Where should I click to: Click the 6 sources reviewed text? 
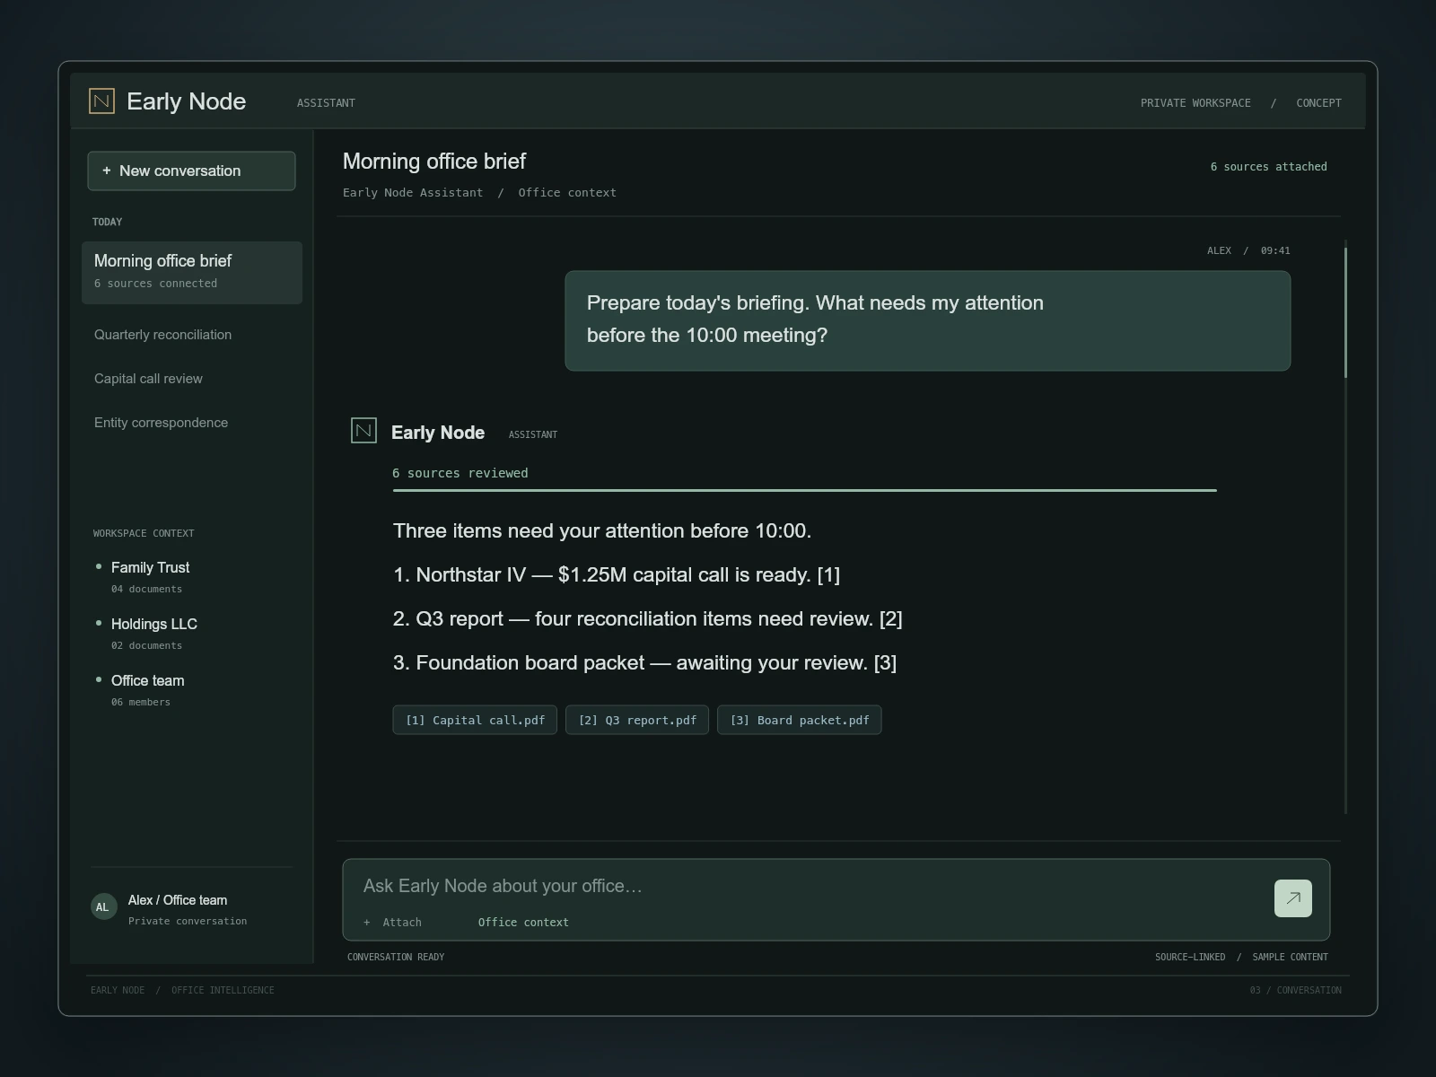pyautogui.click(x=460, y=473)
